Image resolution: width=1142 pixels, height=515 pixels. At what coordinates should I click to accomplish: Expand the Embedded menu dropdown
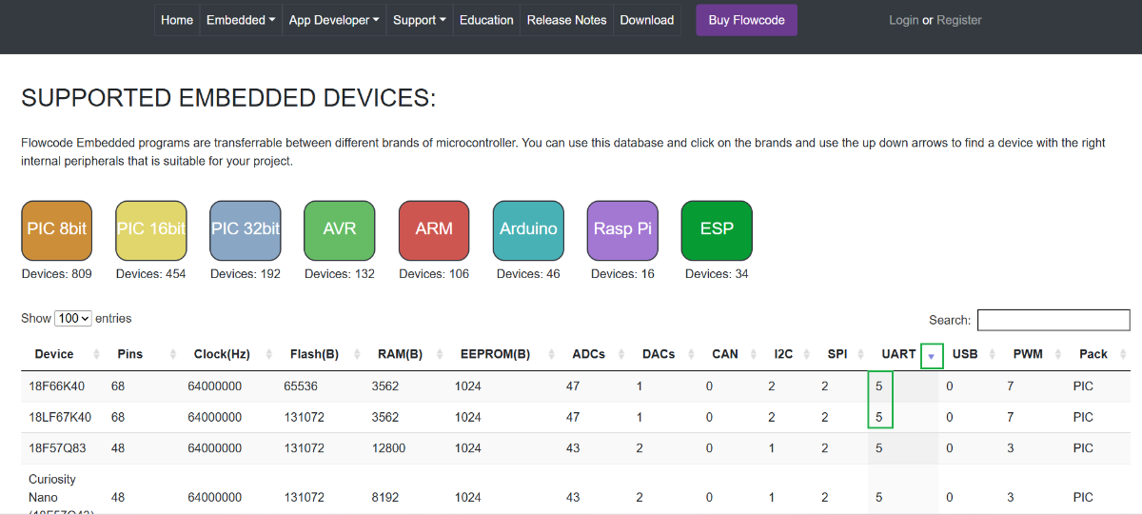pyautogui.click(x=241, y=20)
